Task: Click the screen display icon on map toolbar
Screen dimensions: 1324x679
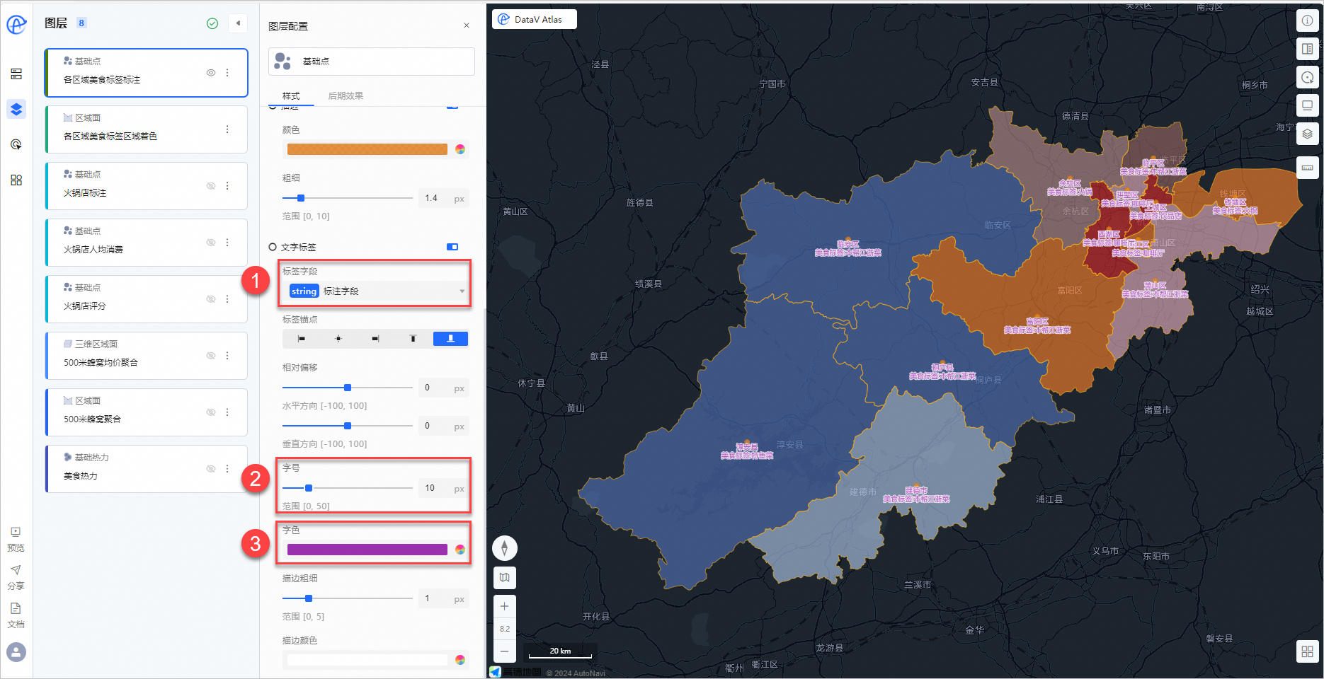Action: tap(1307, 105)
